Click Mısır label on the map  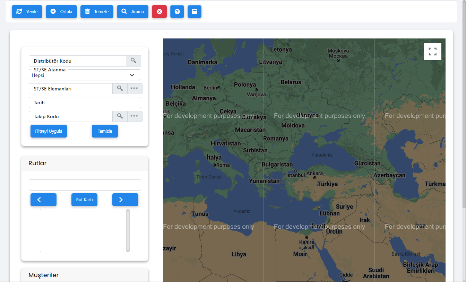click(x=300, y=254)
